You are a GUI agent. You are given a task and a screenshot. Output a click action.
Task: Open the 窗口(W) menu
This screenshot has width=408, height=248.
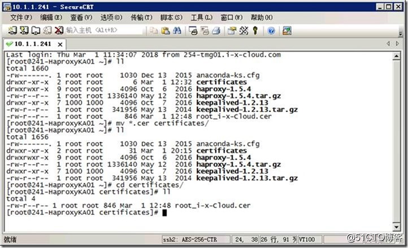click(231, 18)
